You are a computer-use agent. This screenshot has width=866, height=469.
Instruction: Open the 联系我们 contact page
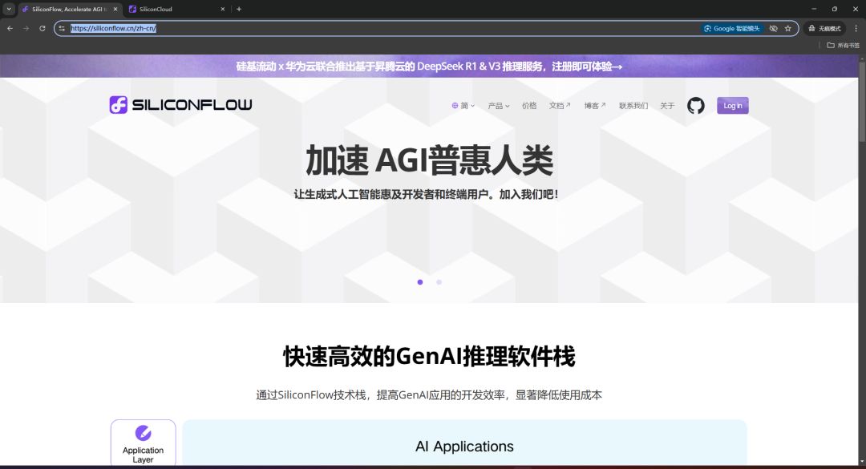tap(633, 106)
